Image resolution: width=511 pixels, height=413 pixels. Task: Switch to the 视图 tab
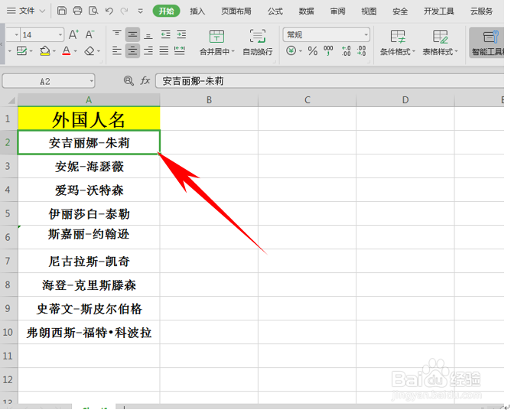pyautogui.click(x=369, y=11)
